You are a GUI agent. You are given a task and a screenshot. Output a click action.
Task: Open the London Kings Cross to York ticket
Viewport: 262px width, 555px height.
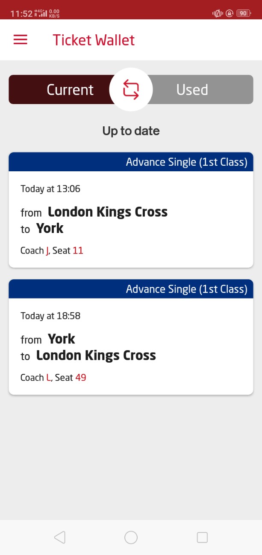click(131, 210)
